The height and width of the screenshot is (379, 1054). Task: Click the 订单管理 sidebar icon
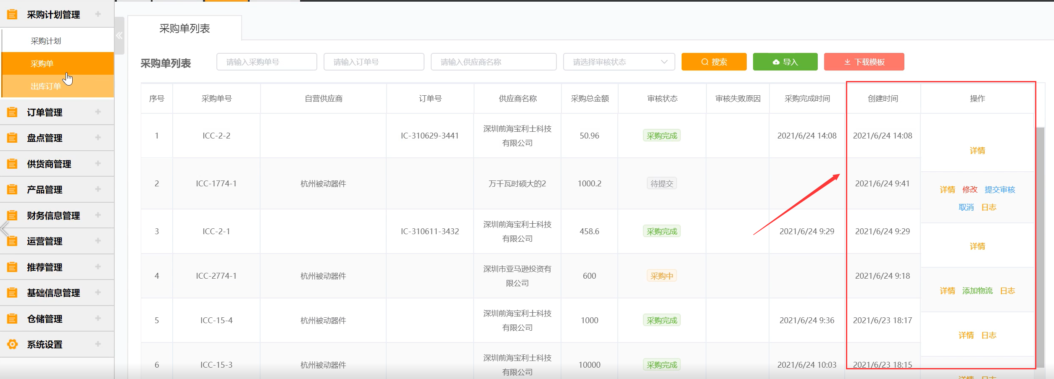click(x=12, y=112)
